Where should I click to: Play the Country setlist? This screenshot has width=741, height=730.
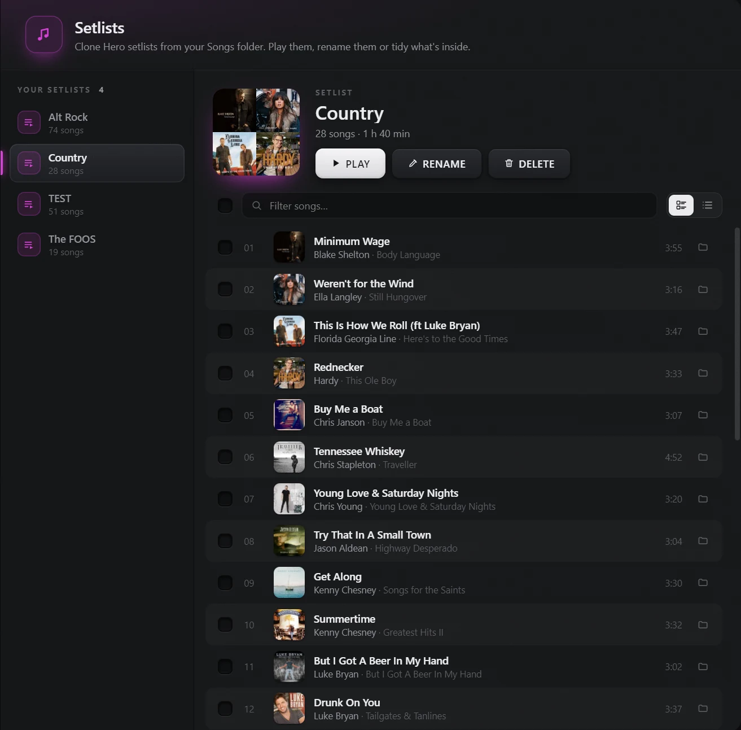[350, 164]
